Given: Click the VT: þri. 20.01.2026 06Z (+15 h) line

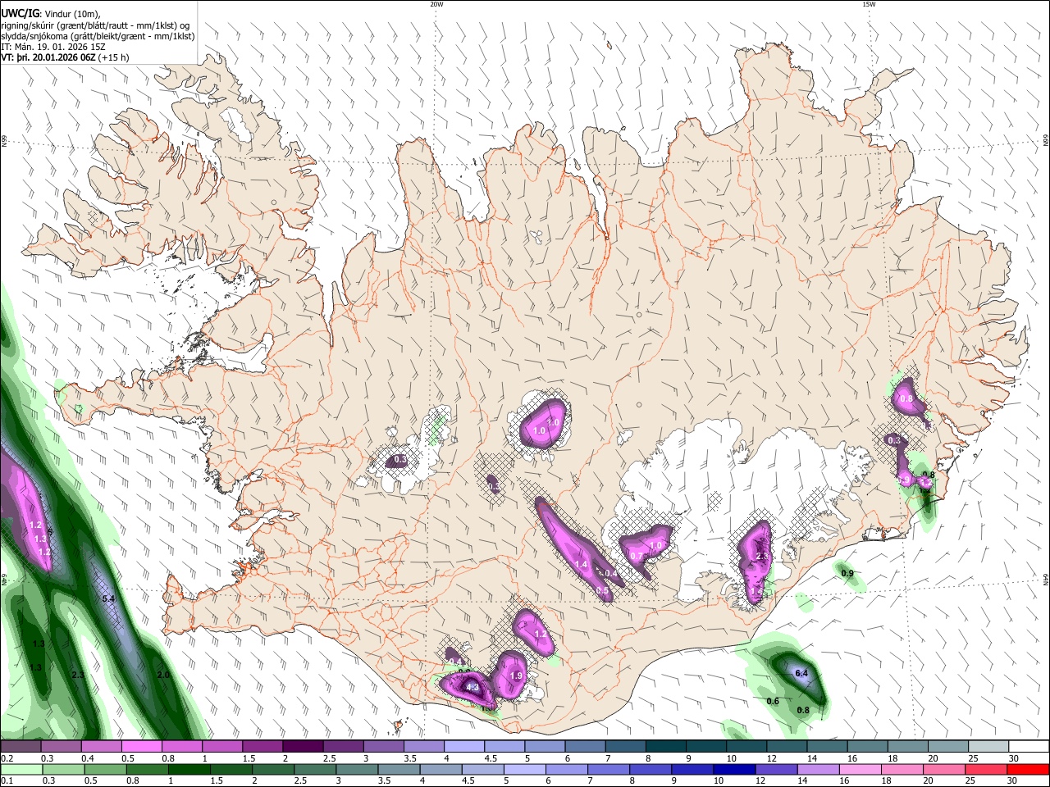Looking at the screenshot, I should click(65, 57).
